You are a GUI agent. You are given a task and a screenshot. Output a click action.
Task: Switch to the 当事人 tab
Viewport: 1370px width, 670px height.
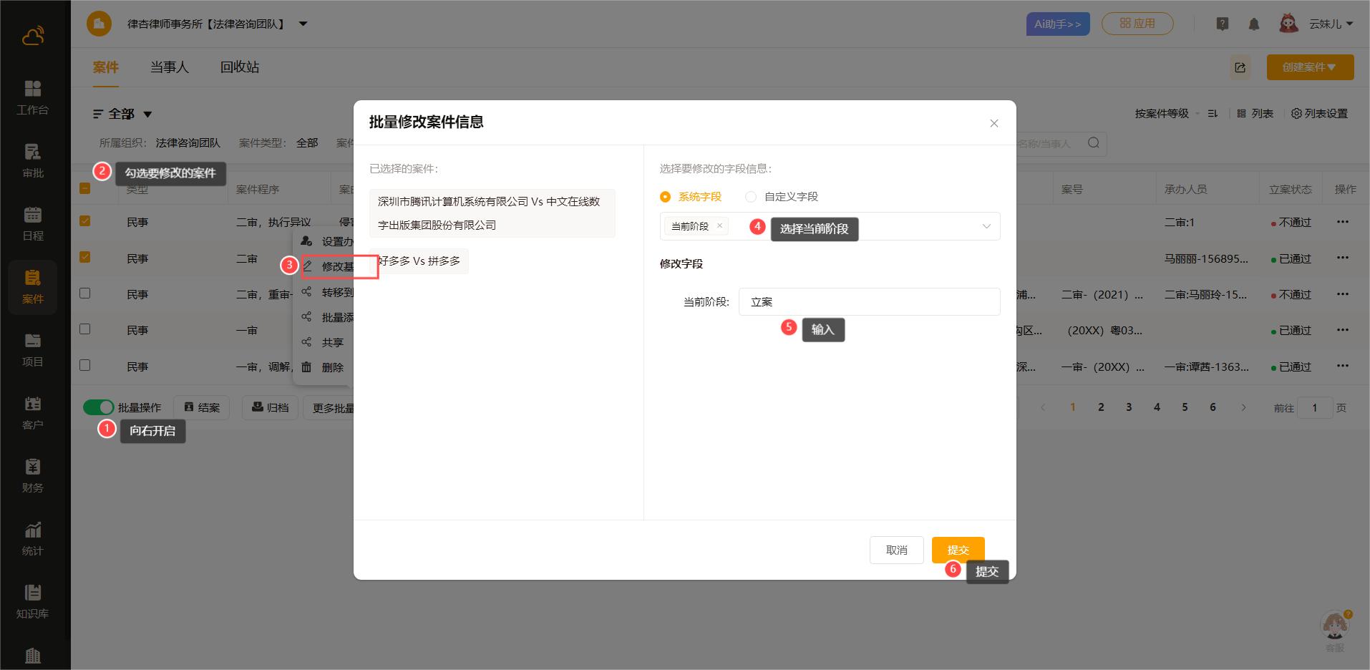[x=169, y=67]
